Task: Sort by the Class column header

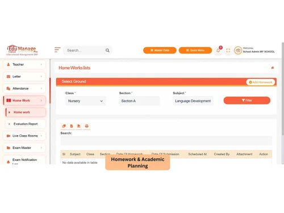Action: pyautogui.click(x=90, y=154)
